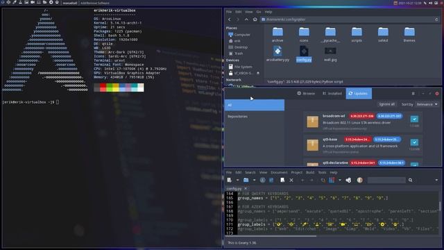Open Geany's color chooser icon
The width and height of the screenshot is (444, 250).
coord(359,180)
